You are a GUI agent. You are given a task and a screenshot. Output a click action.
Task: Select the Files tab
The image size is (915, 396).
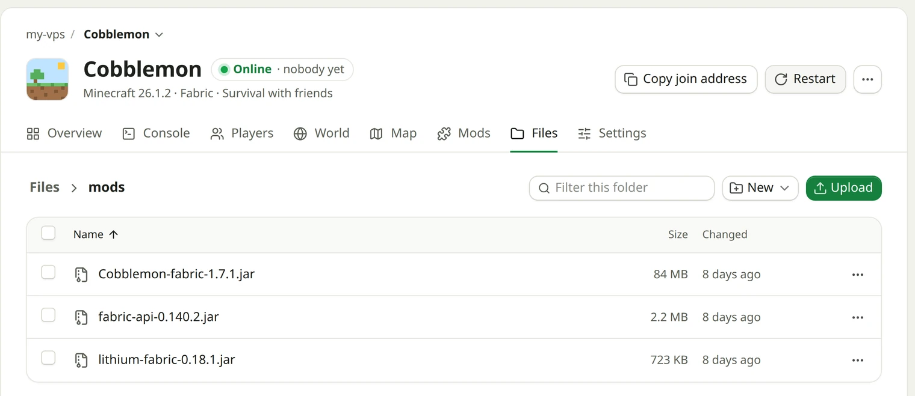coord(534,133)
